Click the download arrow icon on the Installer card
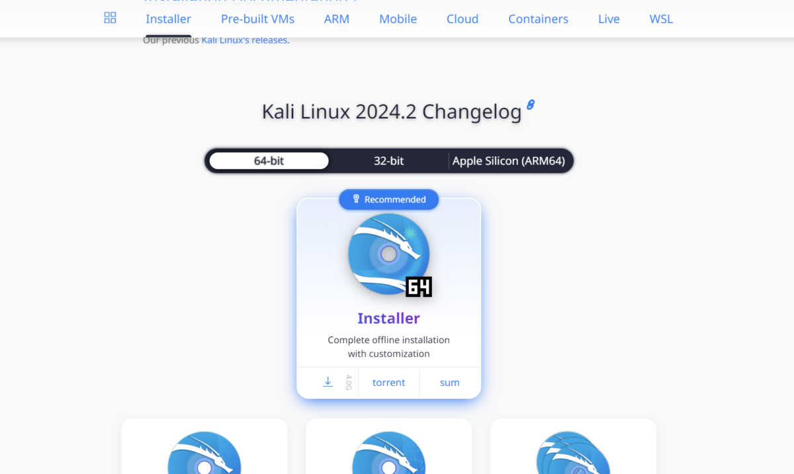 [327, 382]
